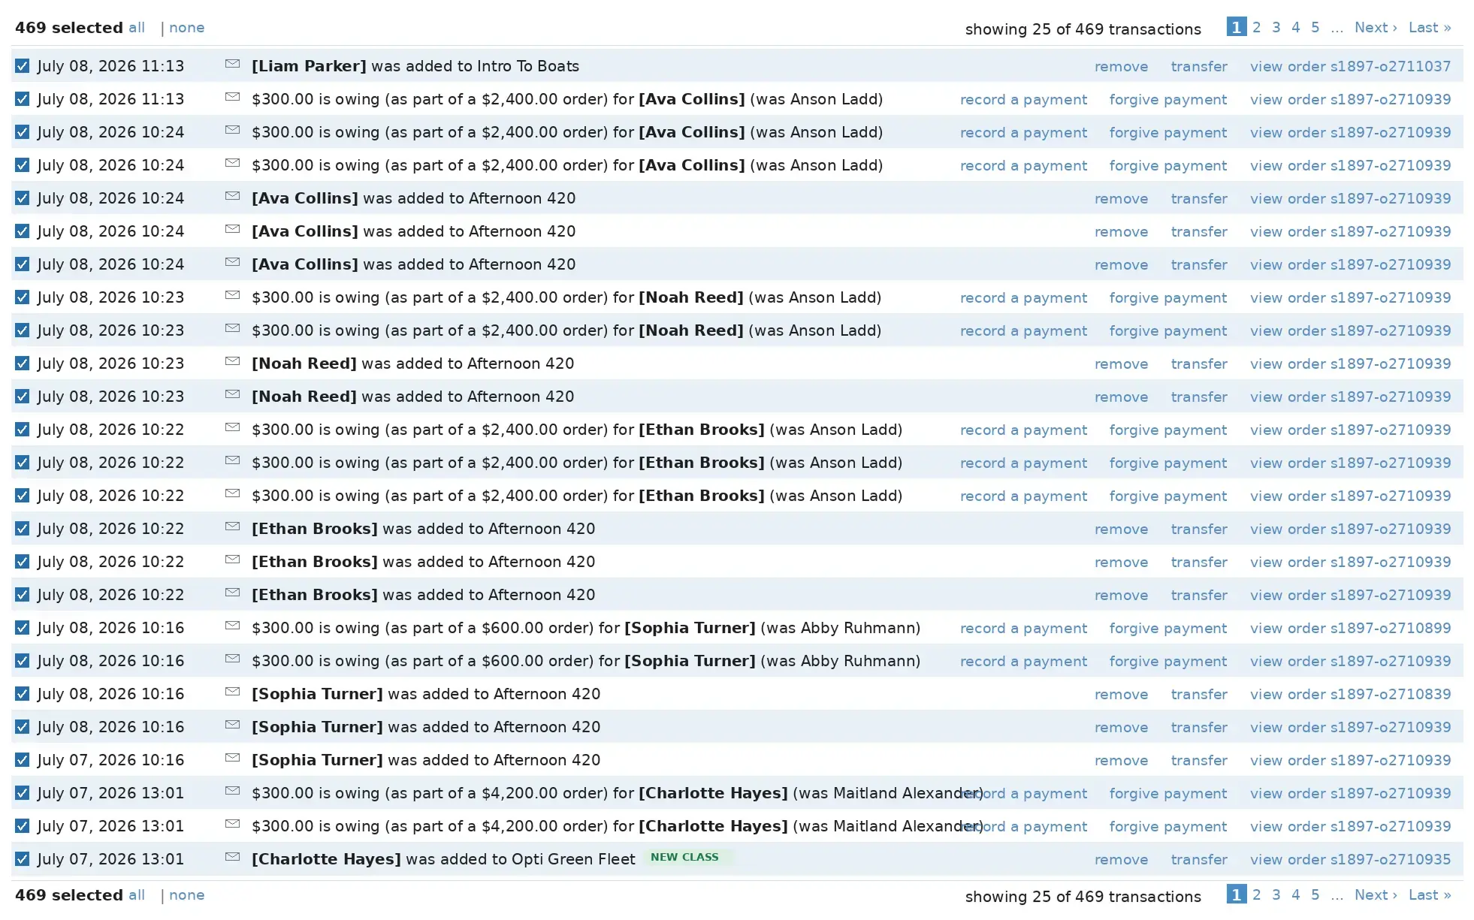The image size is (1474, 920).
Task: Select all using the top 'all' link
Action: tap(137, 28)
